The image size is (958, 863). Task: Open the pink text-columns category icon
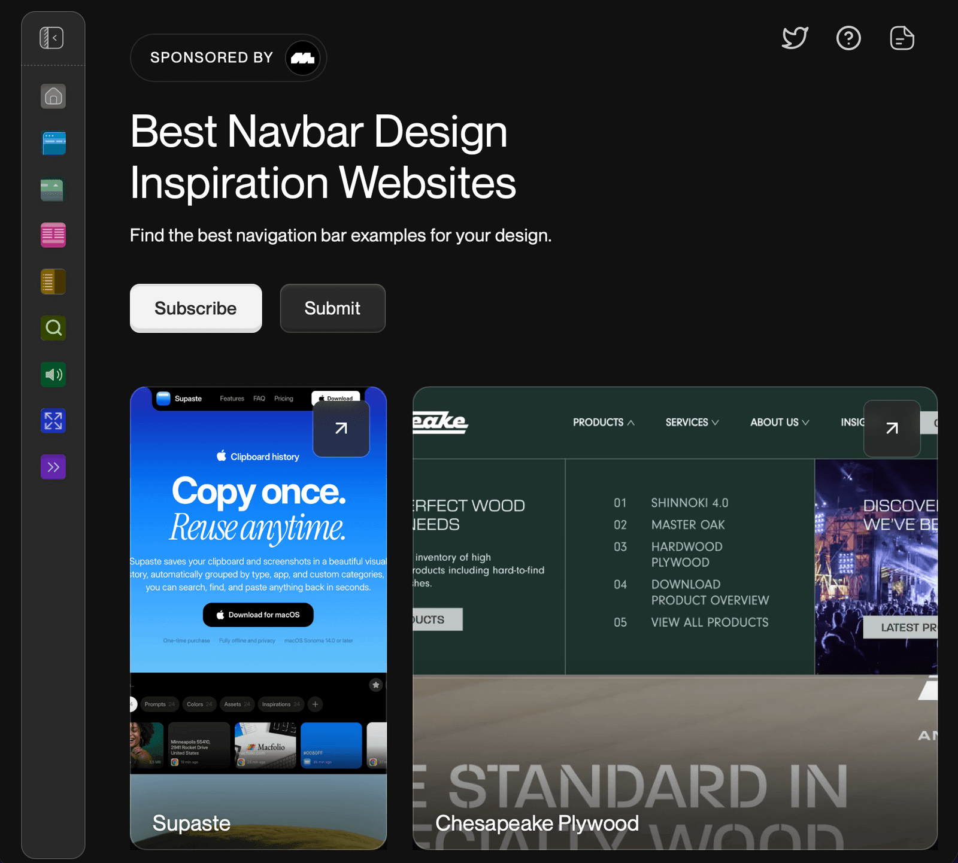(53, 235)
